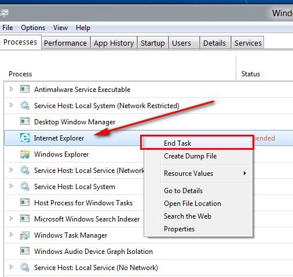Click gear icon of Service Host: Local System (Network Restricted)

pyautogui.click(x=25, y=105)
